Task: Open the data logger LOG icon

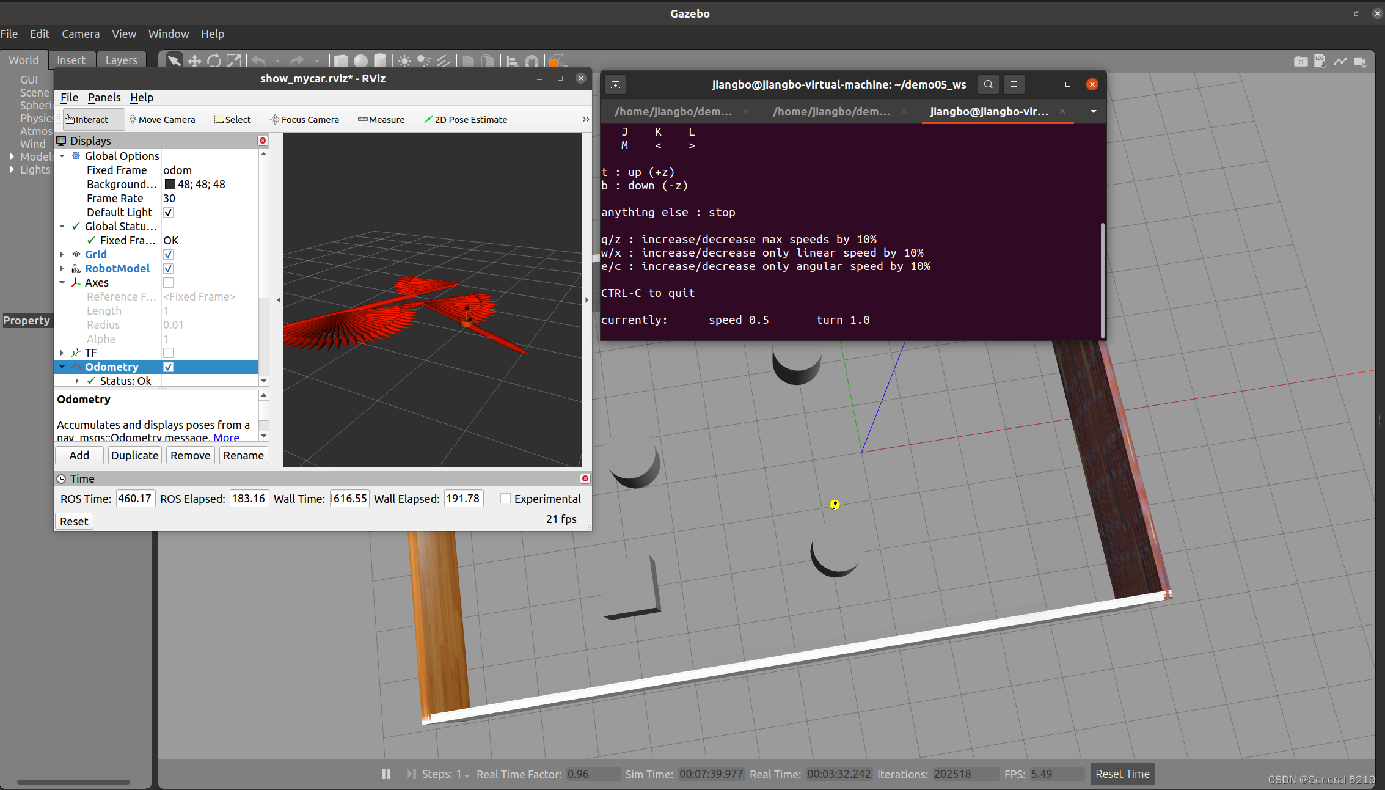Action: pyautogui.click(x=1320, y=61)
